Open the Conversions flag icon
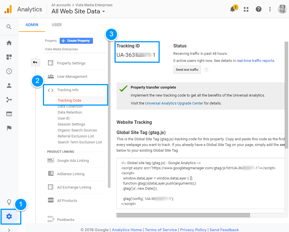Screen dimensions: 289x232 pos(9,128)
